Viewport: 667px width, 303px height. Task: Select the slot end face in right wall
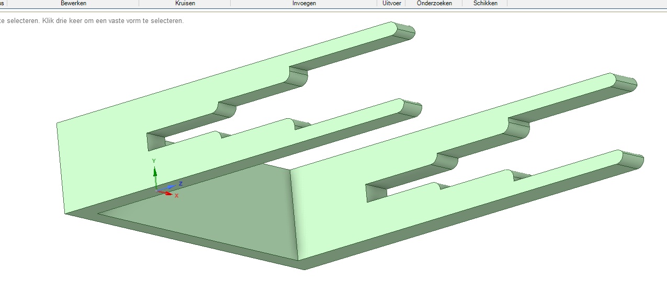tap(376, 193)
